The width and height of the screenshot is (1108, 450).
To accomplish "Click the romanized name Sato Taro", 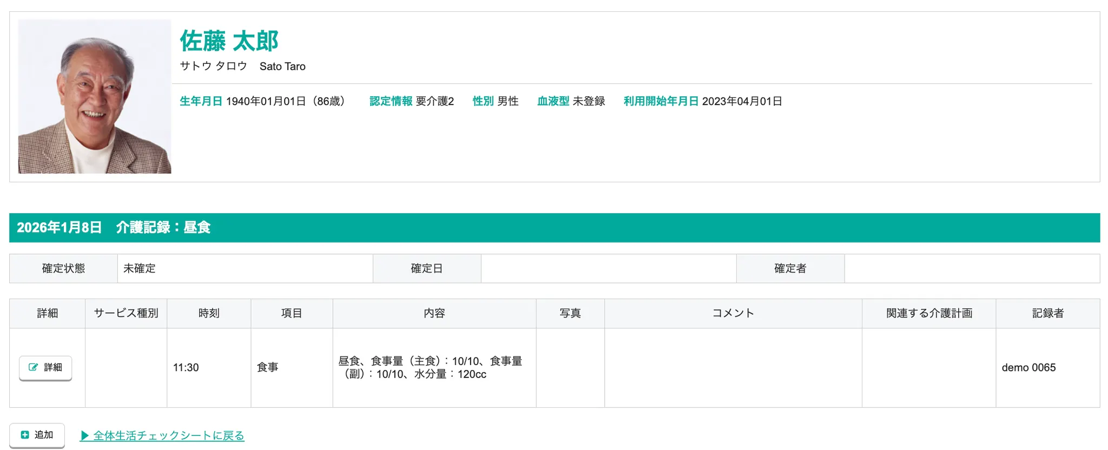I will click(x=282, y=67).
